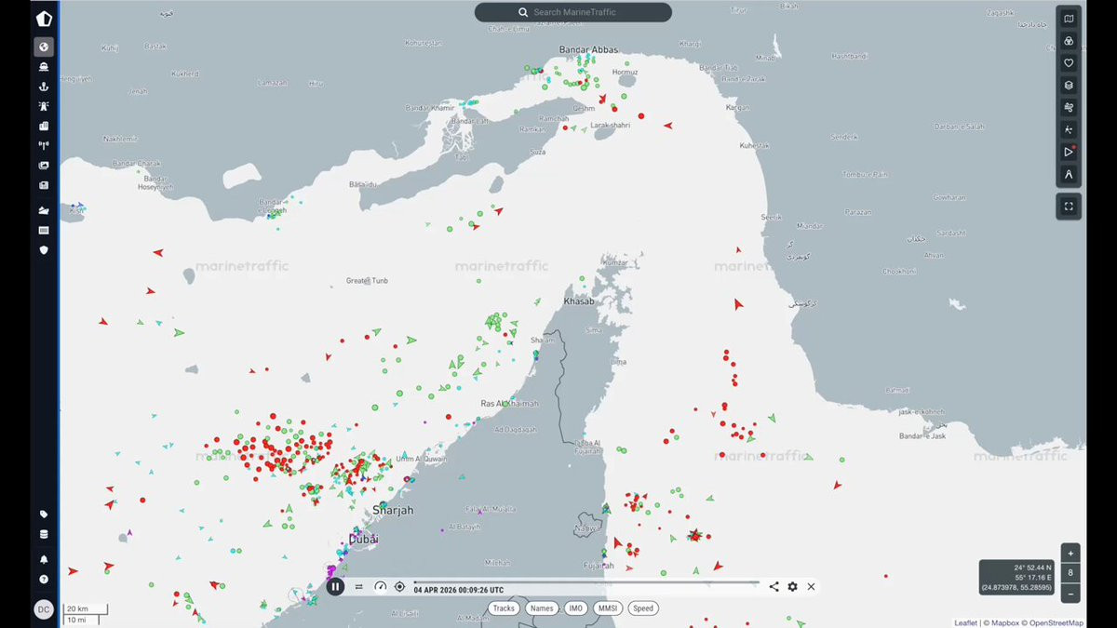Open the playback settings gear
The image size is (1117, 628).
tap(792, 586)
